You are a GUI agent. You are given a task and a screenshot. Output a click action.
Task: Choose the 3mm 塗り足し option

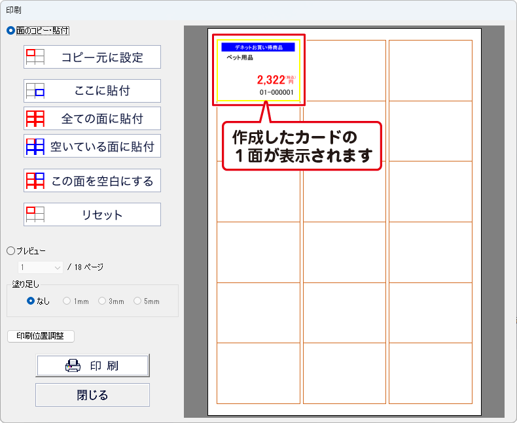[102, 301]
